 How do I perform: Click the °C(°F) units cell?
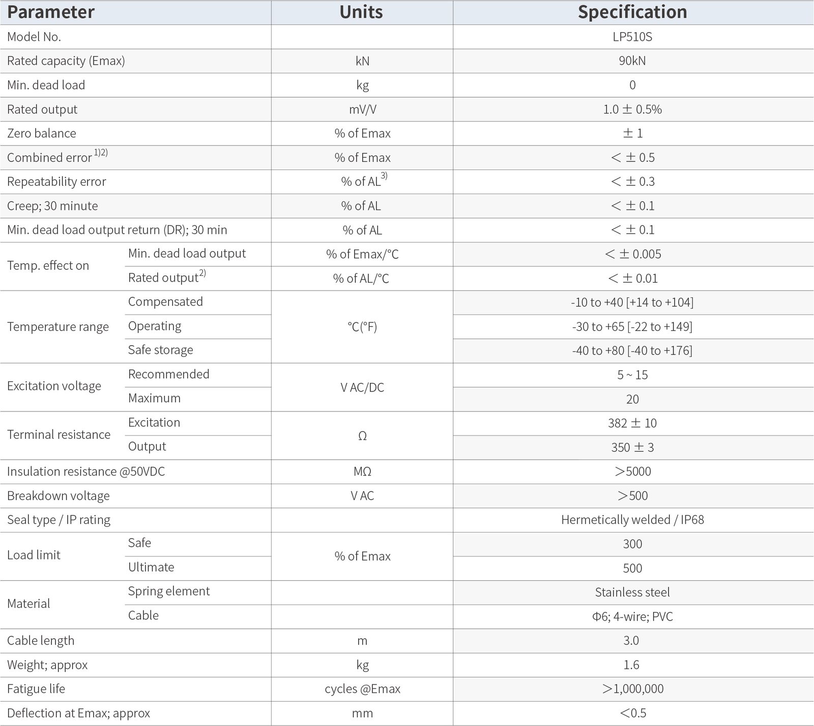tap(362, 327)
